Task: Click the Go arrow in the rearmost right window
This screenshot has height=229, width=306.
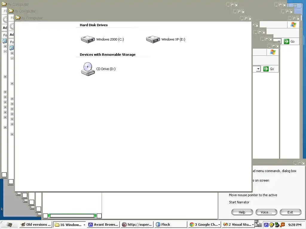Action: 287,41
